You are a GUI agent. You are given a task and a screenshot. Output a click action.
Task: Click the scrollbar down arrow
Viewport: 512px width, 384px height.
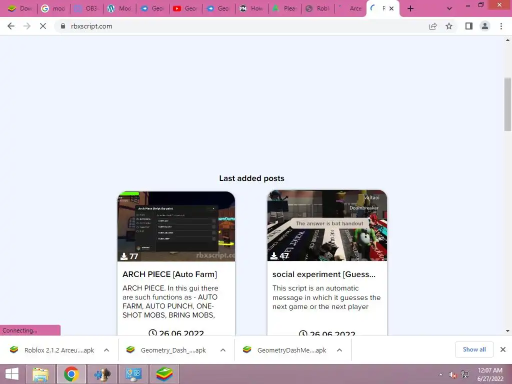[507, 331]
